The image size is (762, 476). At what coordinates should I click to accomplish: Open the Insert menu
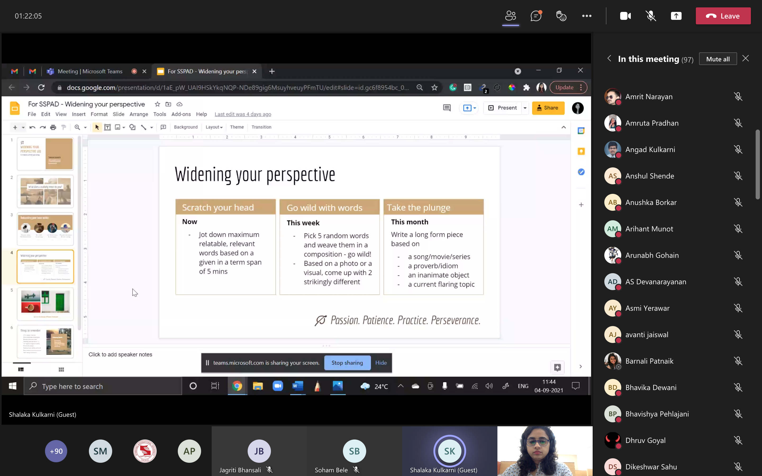coord(78,114)
